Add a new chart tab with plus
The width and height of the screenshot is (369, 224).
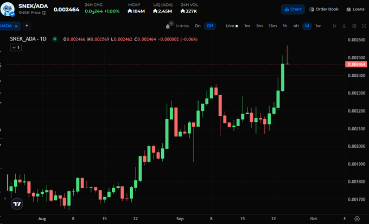pos(27,26)
